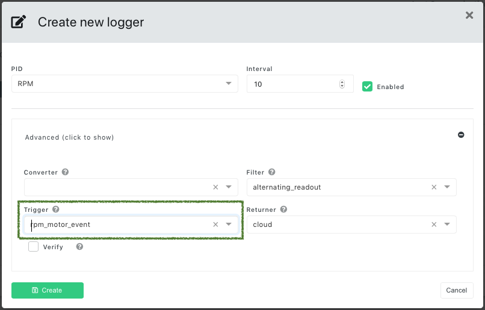Open the Filter help question mark
This screenshot has width=485, height=310.
coord(271,172)
